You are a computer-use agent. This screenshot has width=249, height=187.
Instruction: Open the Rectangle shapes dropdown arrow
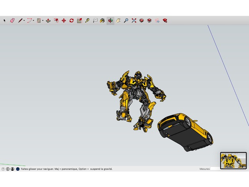[43, 21]
